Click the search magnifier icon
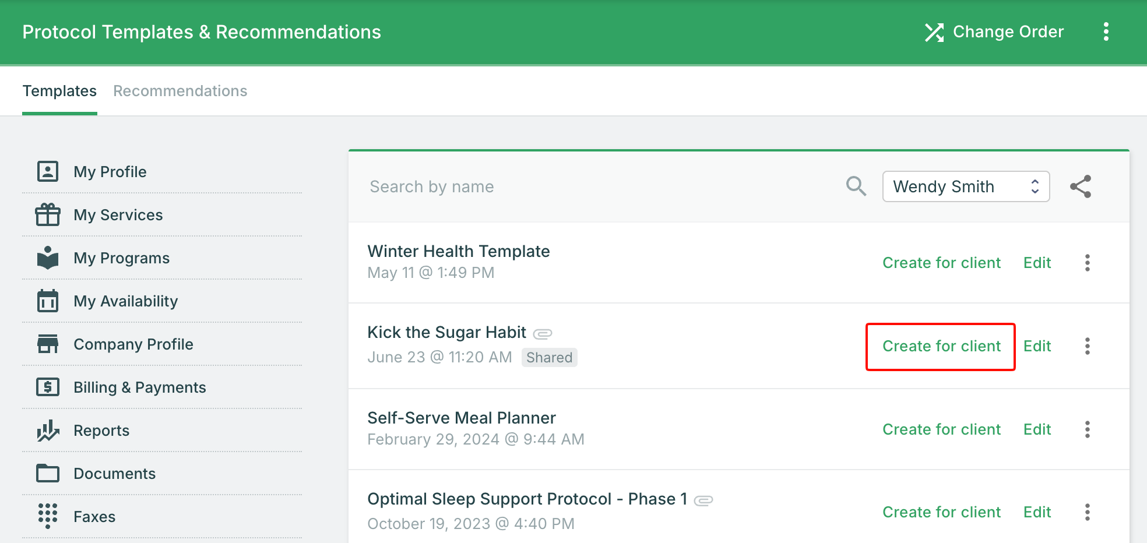Viewport: 1147px width, 543px height. (856, 186)
